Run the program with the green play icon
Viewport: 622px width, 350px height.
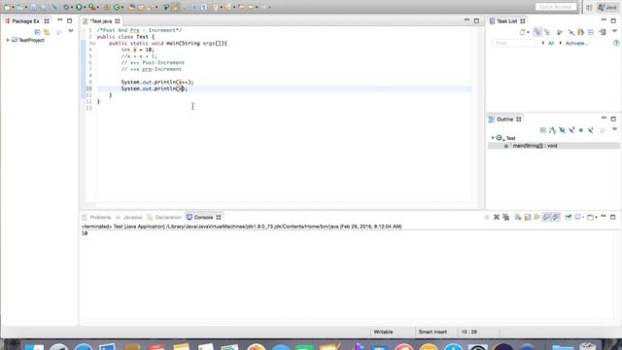coord(79,7)
